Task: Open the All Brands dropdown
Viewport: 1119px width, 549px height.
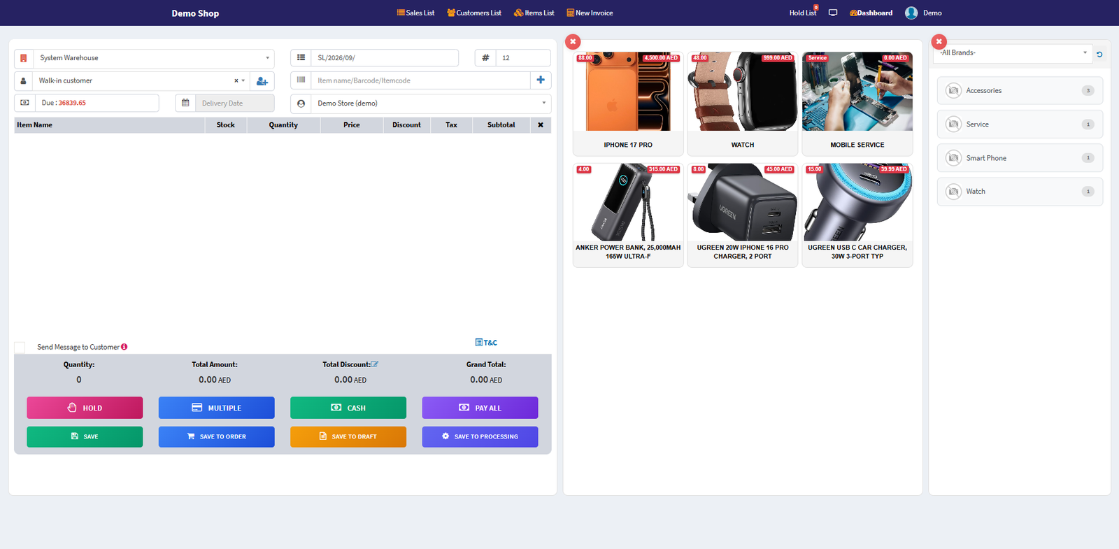Action: (x=1012, y=53)
